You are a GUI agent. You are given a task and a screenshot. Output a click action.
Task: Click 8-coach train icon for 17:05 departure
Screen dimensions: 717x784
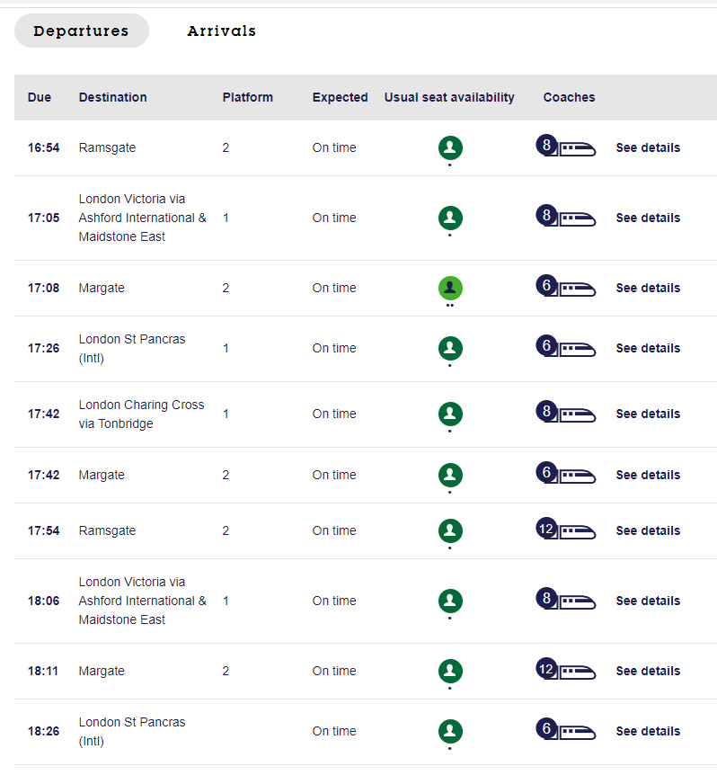[x=566, y=218]
